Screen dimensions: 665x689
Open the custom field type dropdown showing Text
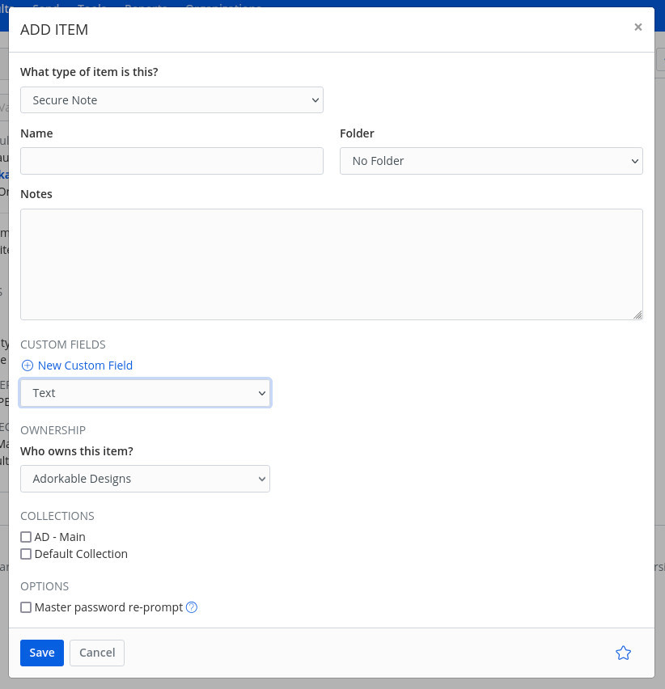(x=146, y=393)
